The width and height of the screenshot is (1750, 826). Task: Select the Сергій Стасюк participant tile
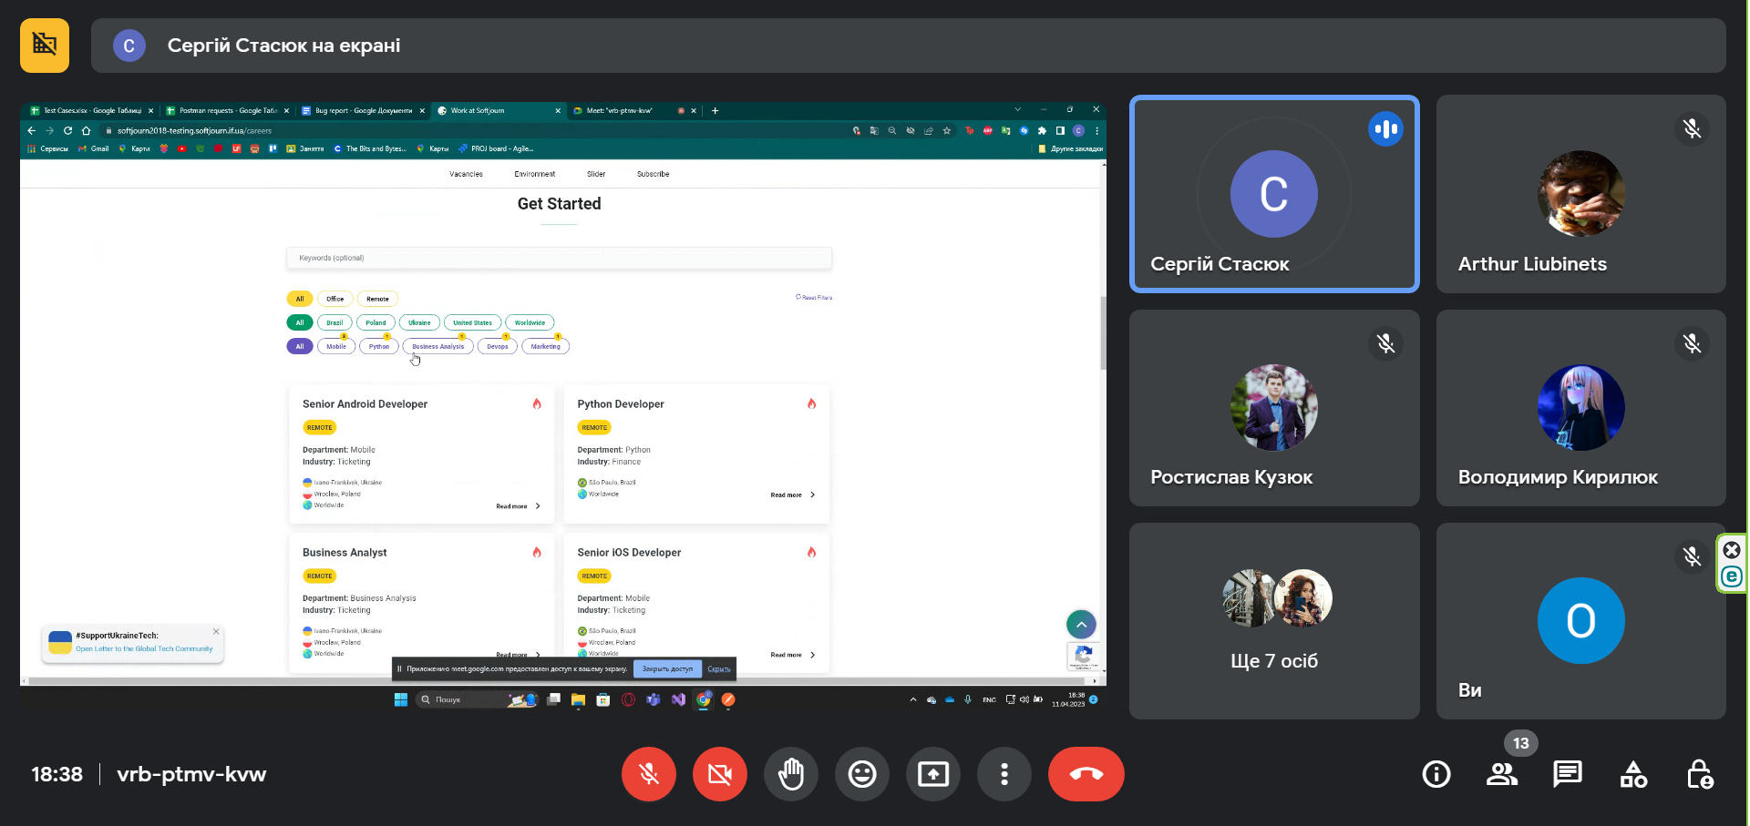click(x=1274, y=194)
